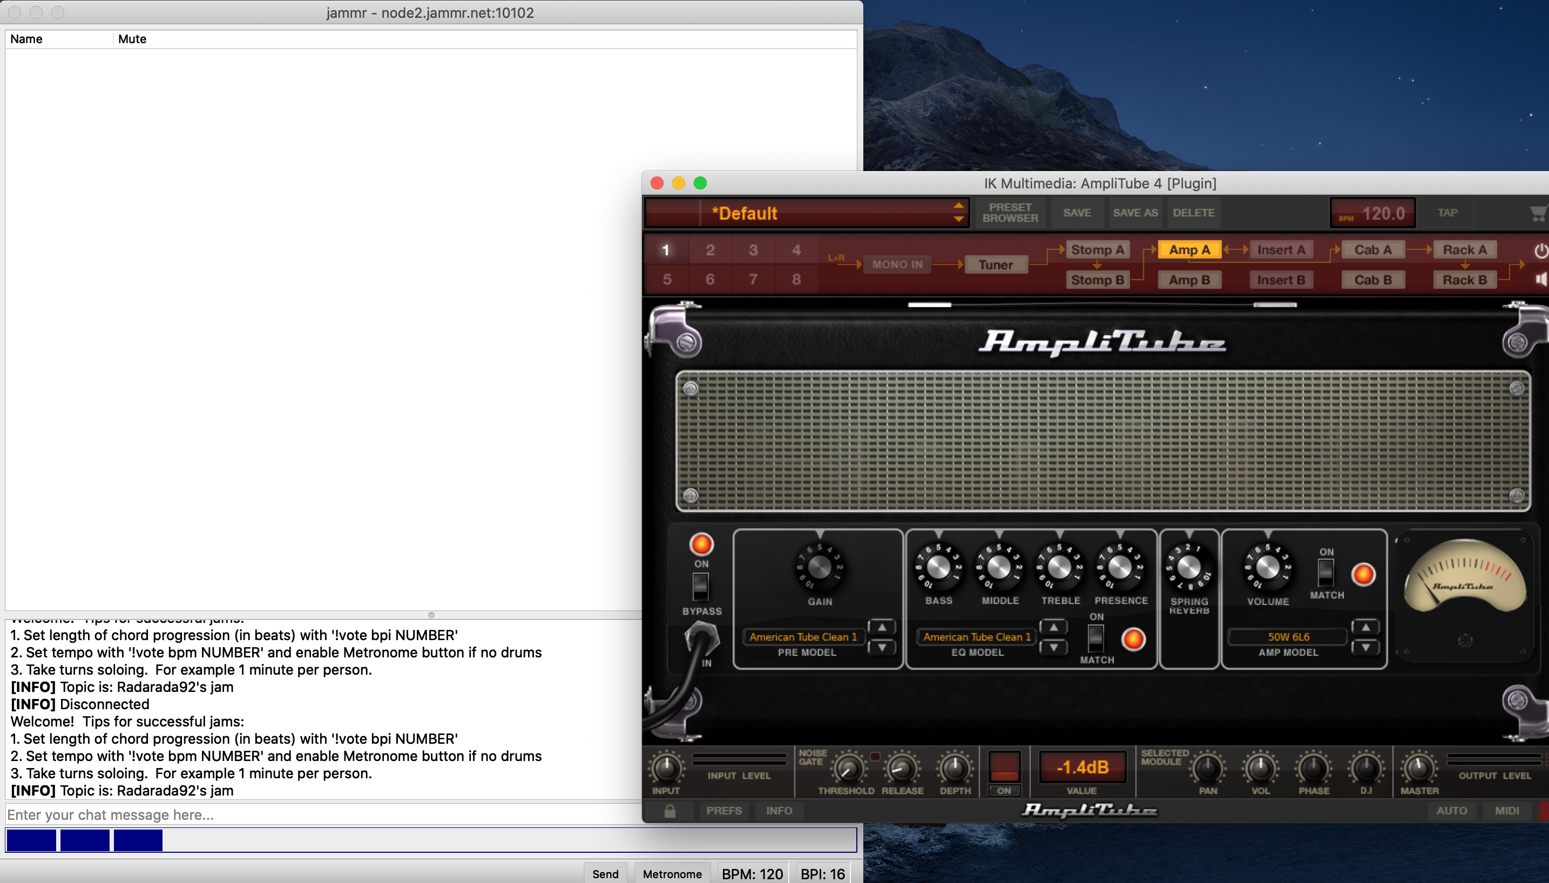Click the Metronome button in jammr
This screenshot has width=1549, height=883.
click(x=672, y=873)
